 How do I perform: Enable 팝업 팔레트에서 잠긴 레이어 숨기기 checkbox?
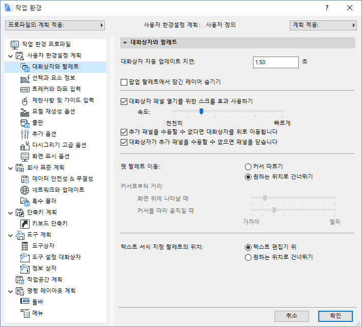tap(124, 82)
